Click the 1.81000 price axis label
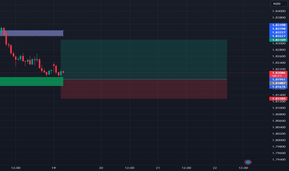This screenshot has height=171, width=289. click(x=279, y=108)
